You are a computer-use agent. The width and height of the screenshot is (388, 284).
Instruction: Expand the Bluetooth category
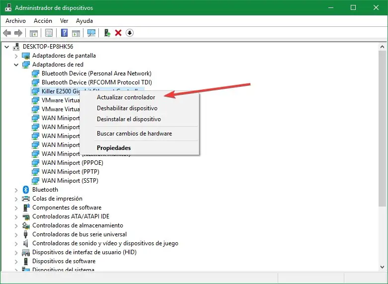pos(16,190)
